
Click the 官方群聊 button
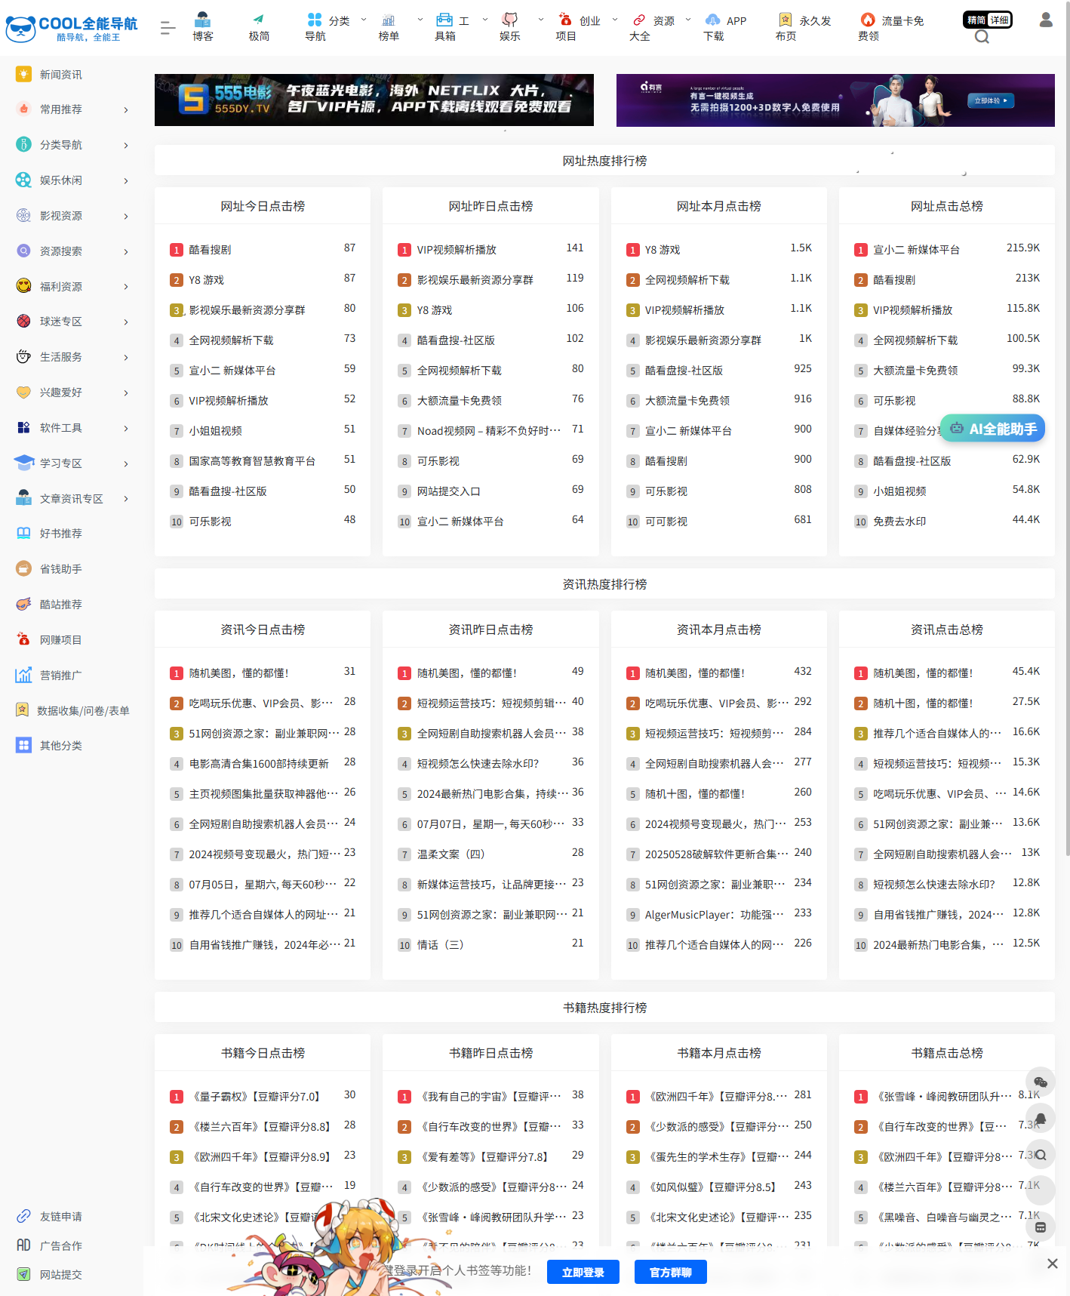[x=671, y=1272]
